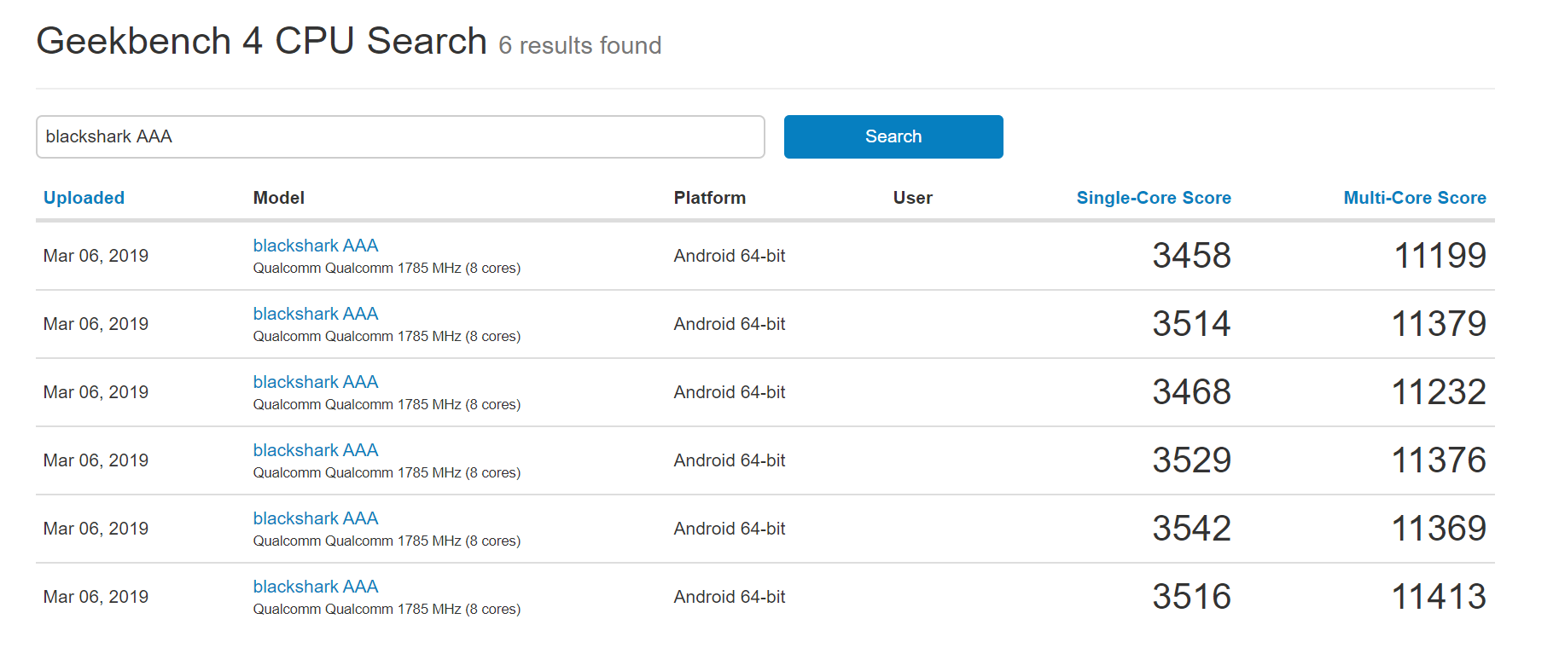Screen dimensions: 1559x648
Task: Select the 11199 multi-core score value
Action: (1440, 256)
